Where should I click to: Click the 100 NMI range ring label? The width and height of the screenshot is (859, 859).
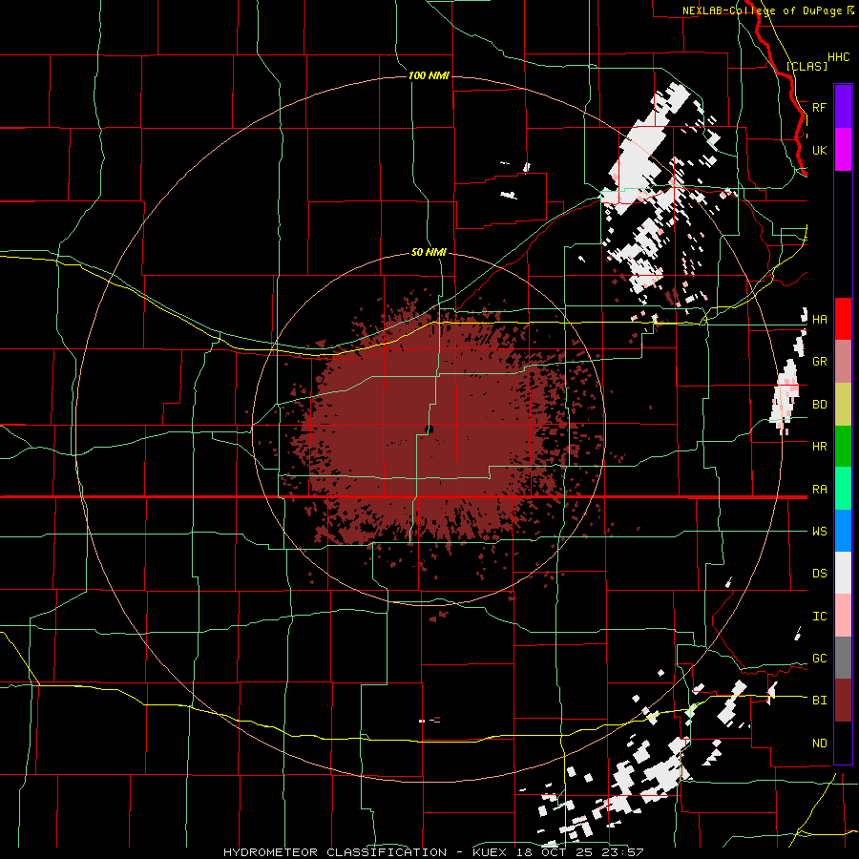coord(429,75)
